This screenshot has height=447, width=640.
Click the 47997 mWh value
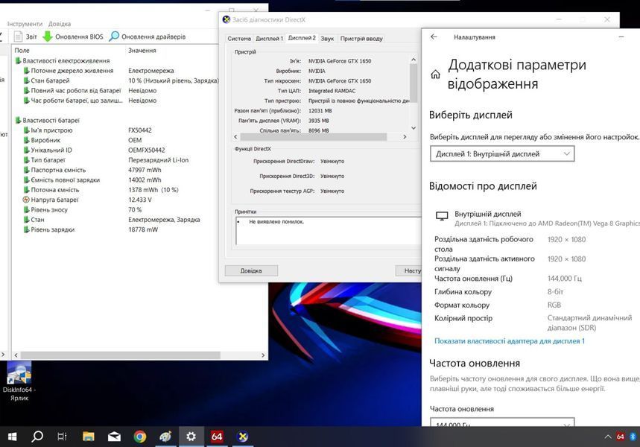coord(145,170)
